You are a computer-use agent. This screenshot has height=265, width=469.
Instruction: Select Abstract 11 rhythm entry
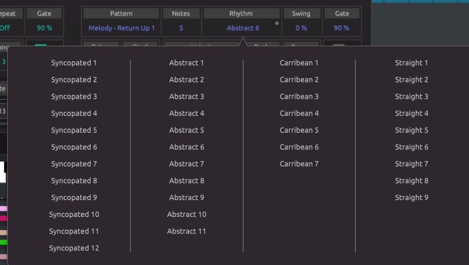(186, 232)
